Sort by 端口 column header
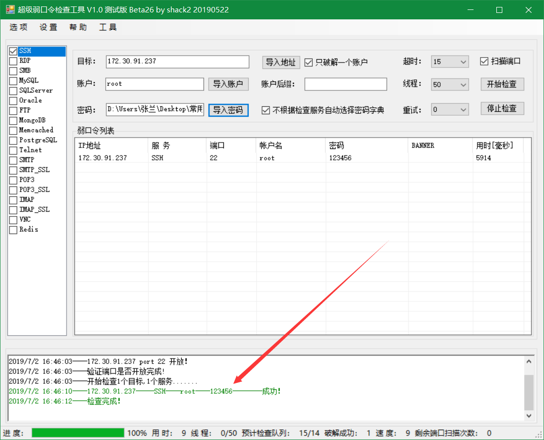544x440 pixels. [x=231, y=146]
